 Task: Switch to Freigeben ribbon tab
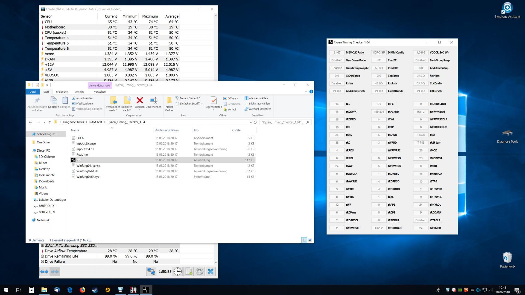point(62,92)
